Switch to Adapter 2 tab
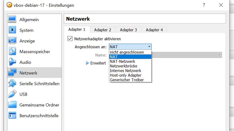 click(103, 30)
